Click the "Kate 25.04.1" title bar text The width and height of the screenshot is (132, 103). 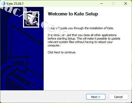[15, 4]
